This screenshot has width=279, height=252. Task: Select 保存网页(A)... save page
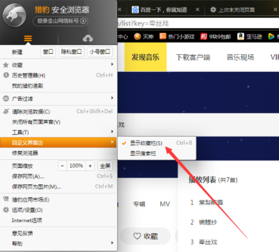[x=58, y=176]
